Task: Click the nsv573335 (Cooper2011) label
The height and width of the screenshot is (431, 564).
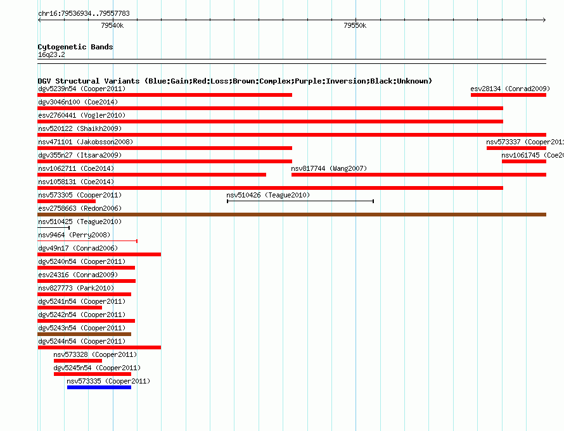Action: pyautogui.click(x=108, y=381)
